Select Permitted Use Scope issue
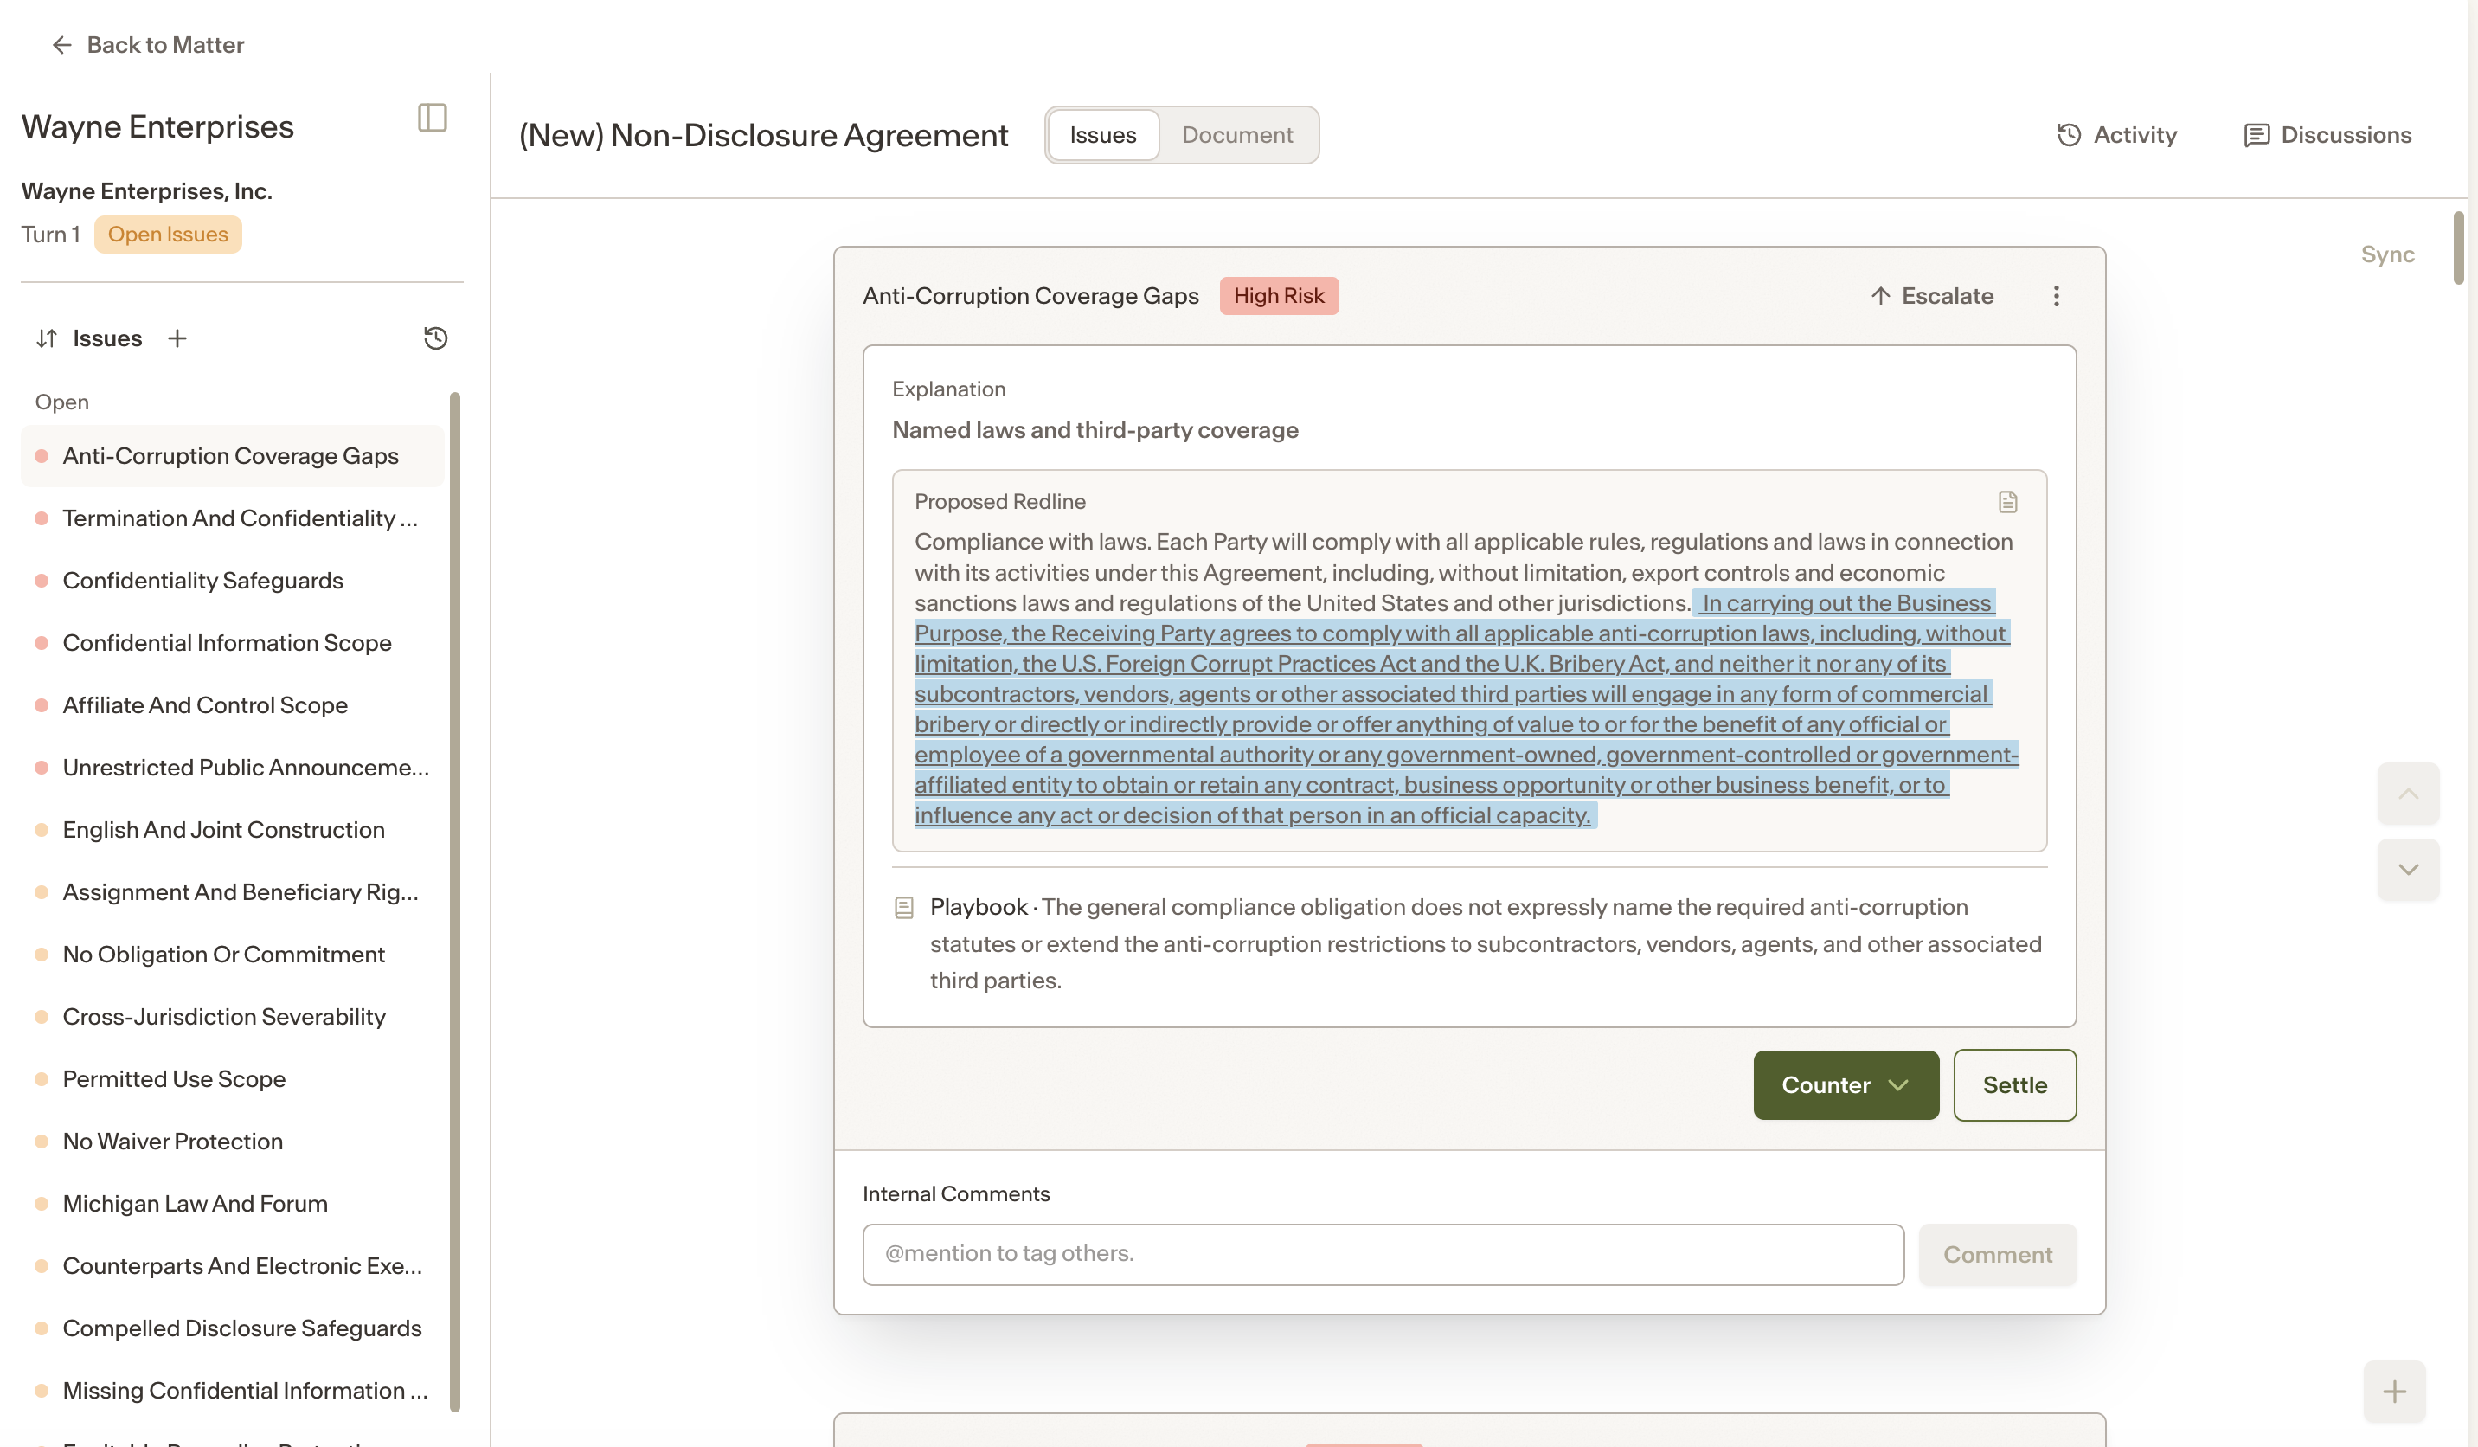This screenshot has width=2478, height=1447. (x=231, y=1079)
